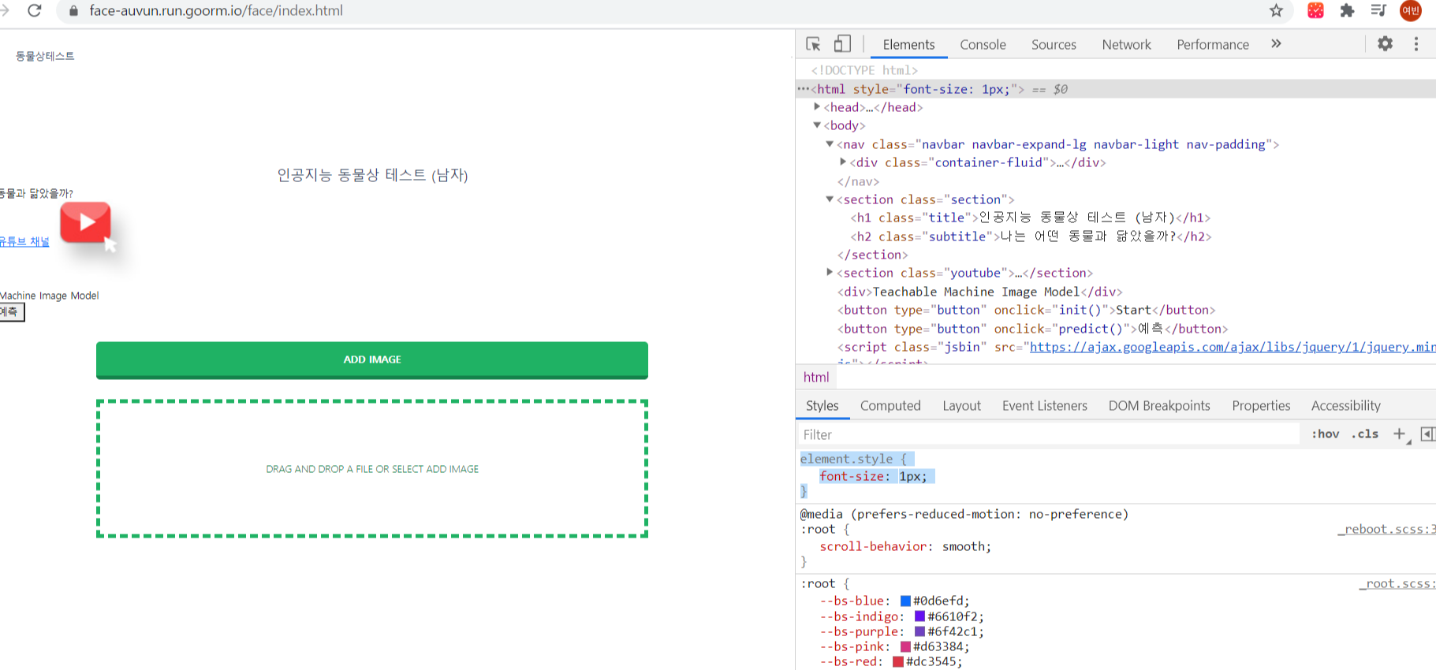Toggle the .cls class editor
Viewport: 1436px width, 670px height.
tap(1365, 434)
